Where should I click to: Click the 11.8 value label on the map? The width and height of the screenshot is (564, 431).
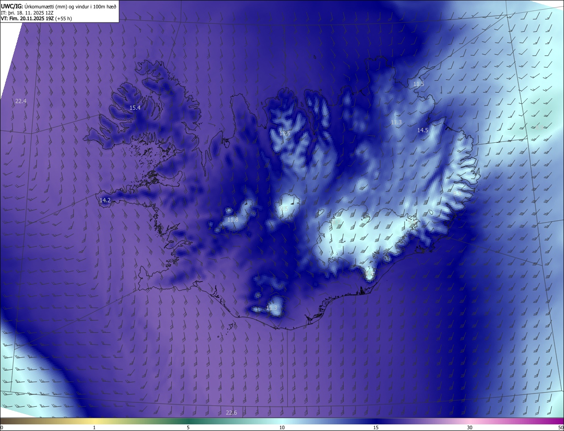pos(233,219)
